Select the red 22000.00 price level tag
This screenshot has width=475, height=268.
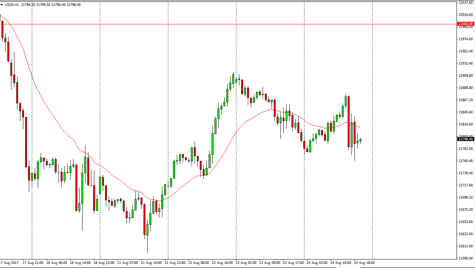465,24
